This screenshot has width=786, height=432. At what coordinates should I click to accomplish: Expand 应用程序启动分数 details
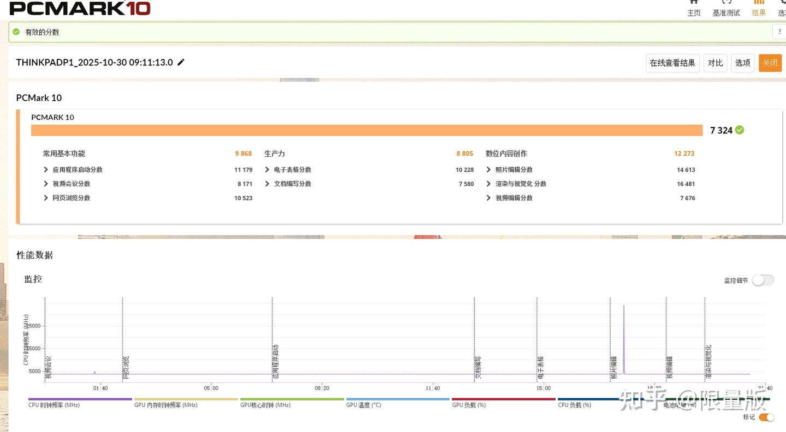[46, 169]
